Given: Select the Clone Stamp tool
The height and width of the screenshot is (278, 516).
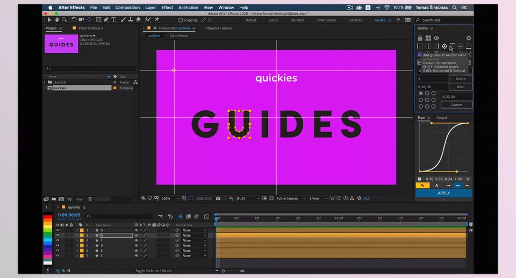Looking at the screenshot, I should (130, 20).
